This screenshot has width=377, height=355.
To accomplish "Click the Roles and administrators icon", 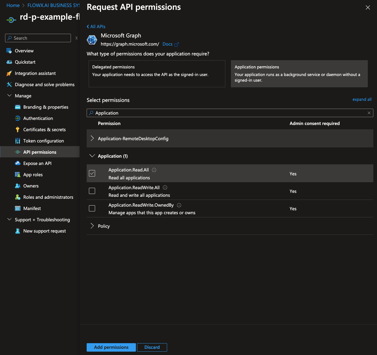I will [x=17, y=197].
